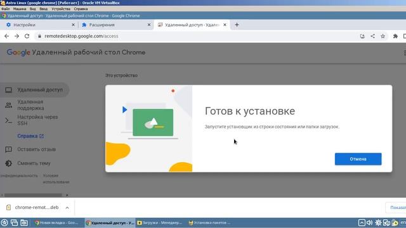Click the share page icon
Image resolution: width=406 pixels, height=228 pixels.
pyautogui.click(x=372, y=36)
